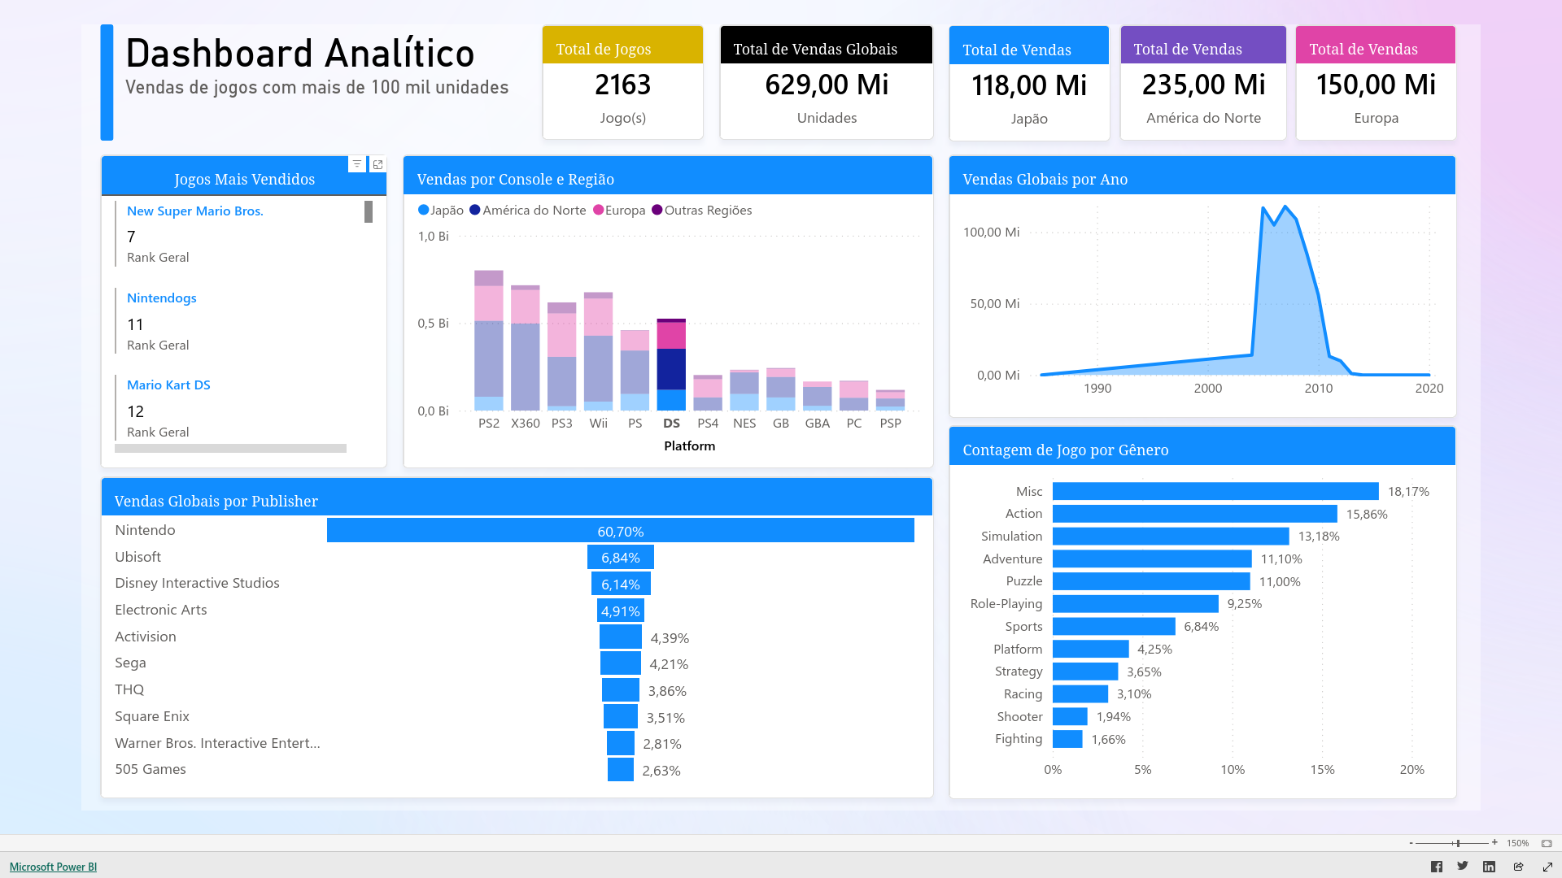
Task: Share the report on Facebook
Action: coord(1437,867)
